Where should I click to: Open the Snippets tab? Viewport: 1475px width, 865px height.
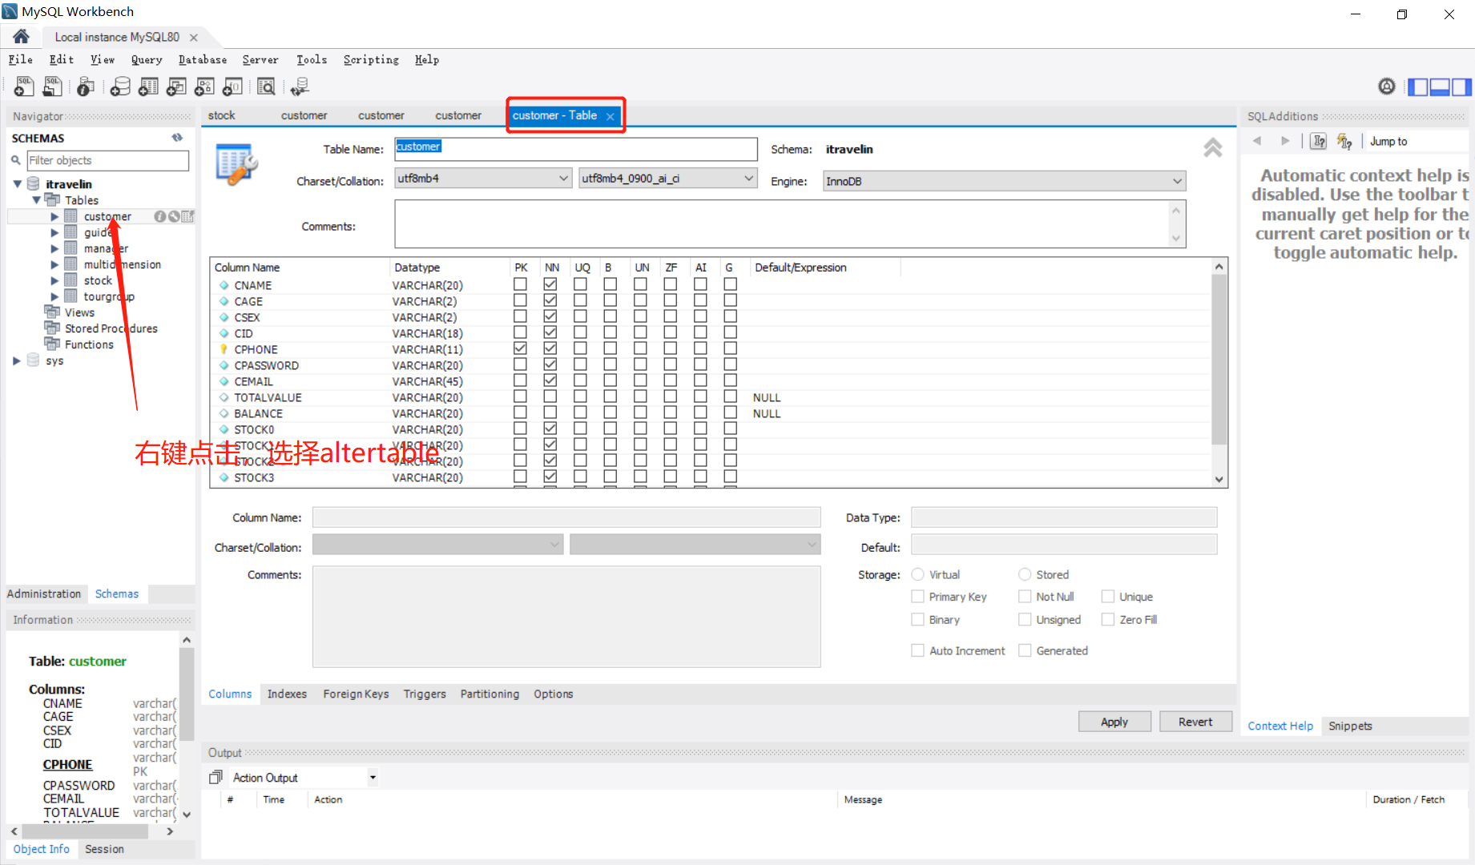tap(1350, 726)
